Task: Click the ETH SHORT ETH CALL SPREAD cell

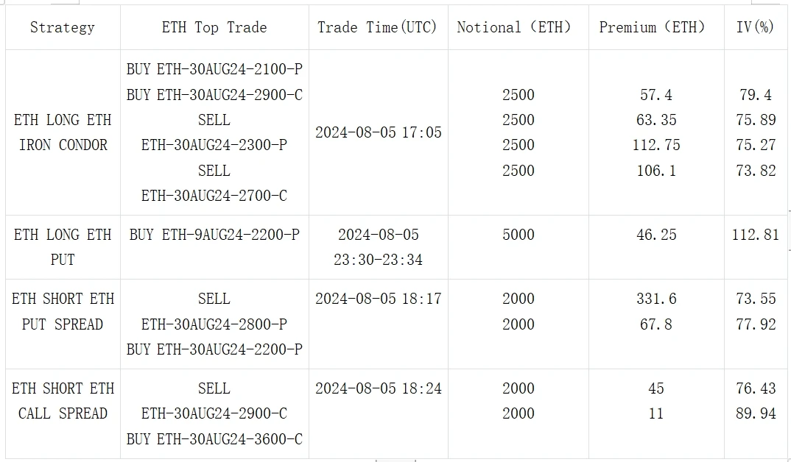Action: 63,401
